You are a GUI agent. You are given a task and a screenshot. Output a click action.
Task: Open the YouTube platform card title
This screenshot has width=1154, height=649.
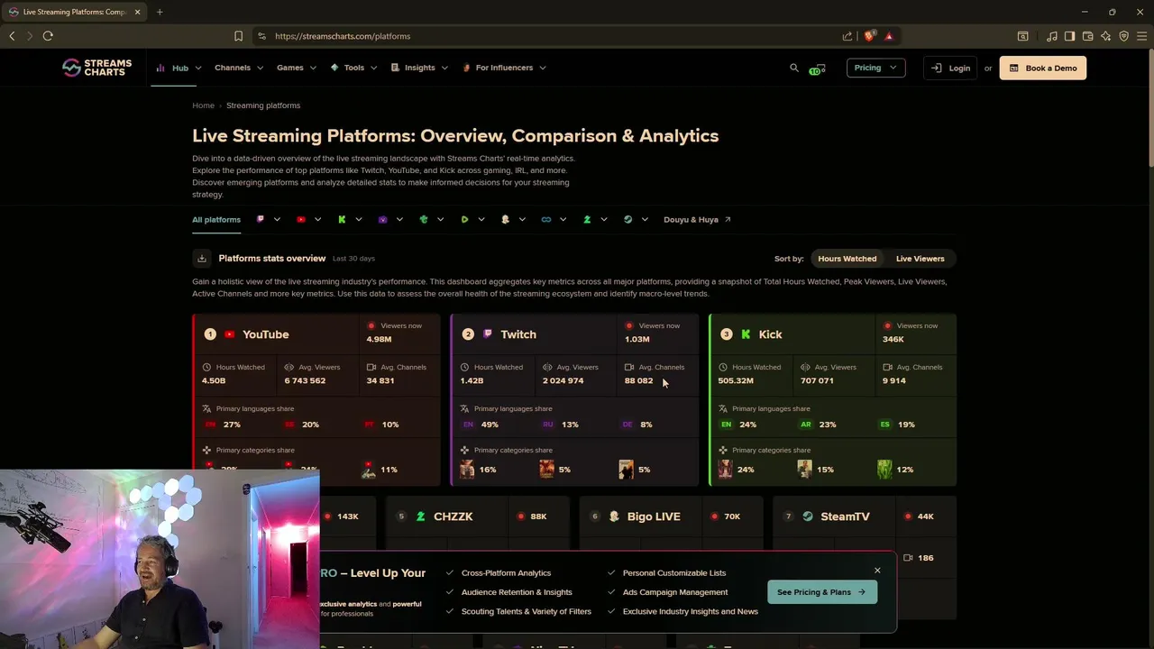265,334
